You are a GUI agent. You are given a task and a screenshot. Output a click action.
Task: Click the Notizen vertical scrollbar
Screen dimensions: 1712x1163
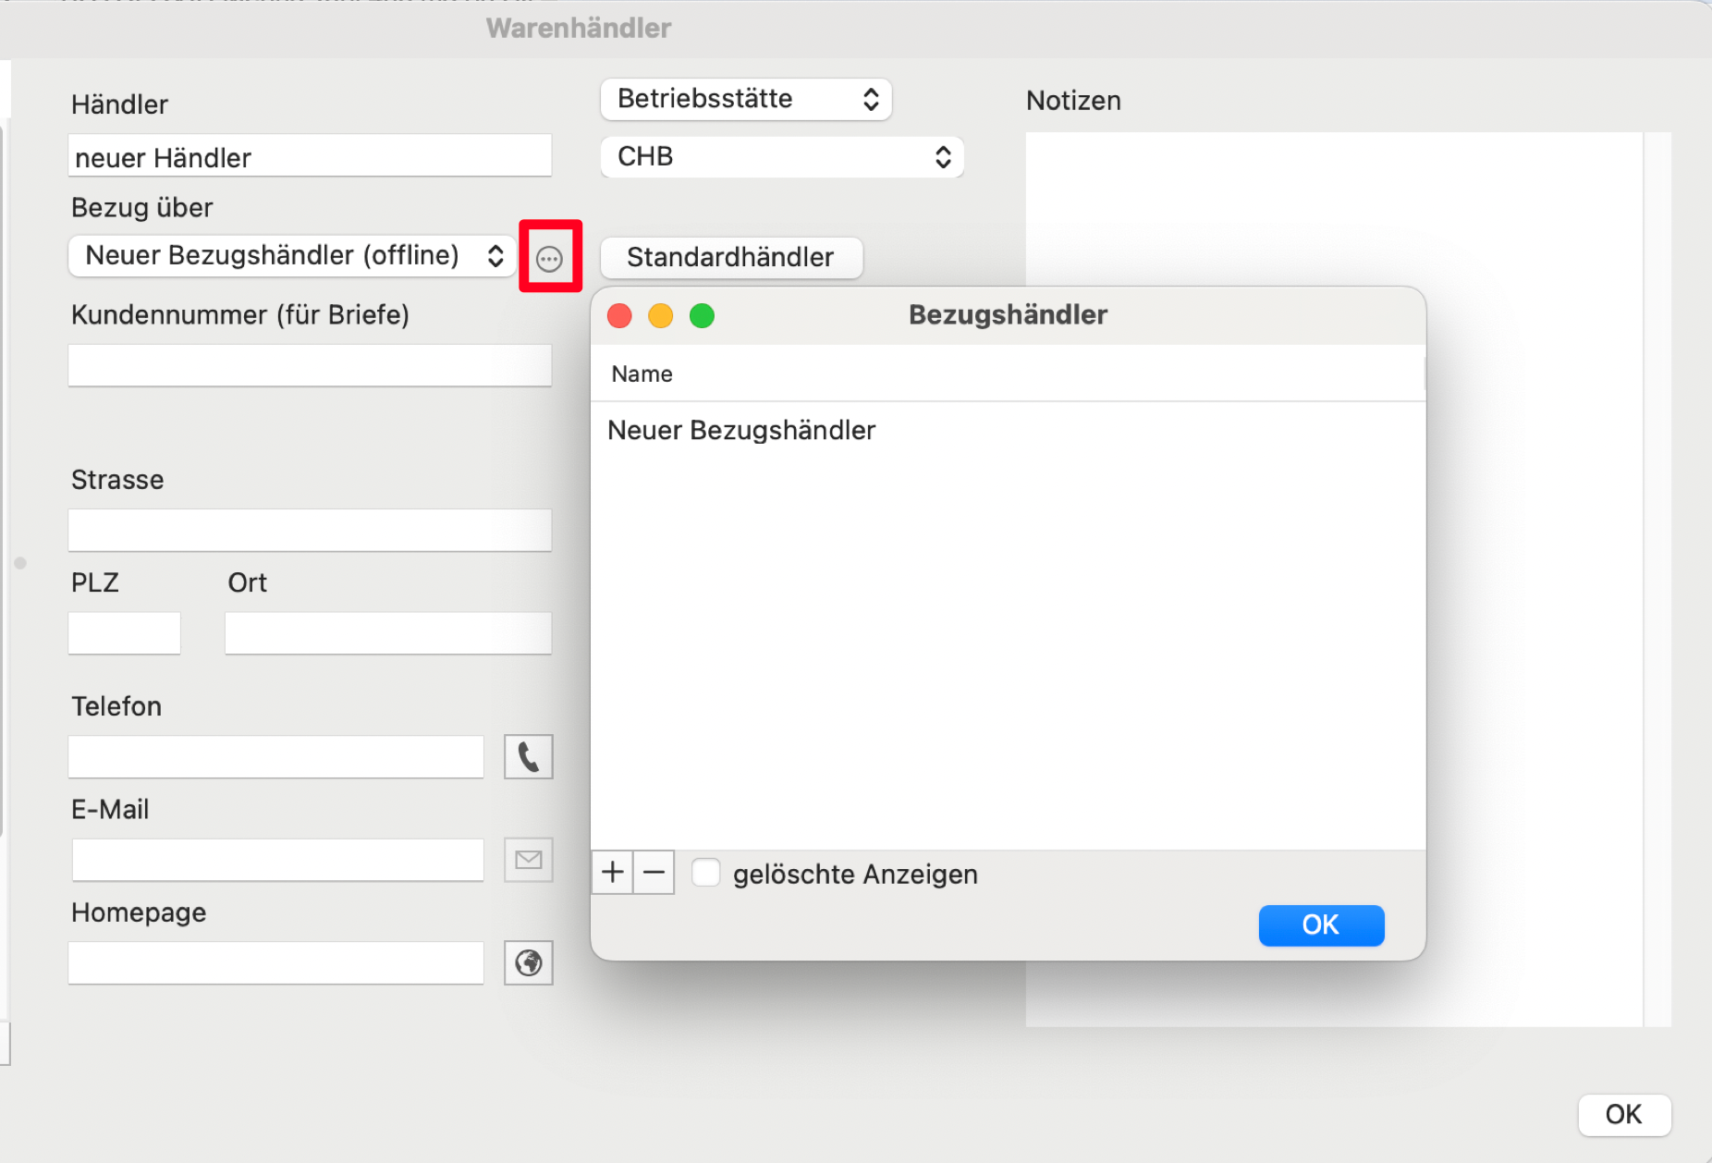click(x=1657, y=579)
